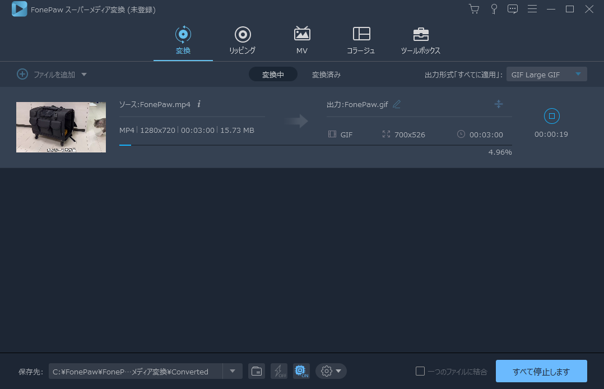The image size is (604, 389).
Task: Click the plus icon to add files
Action: [22, 74]
